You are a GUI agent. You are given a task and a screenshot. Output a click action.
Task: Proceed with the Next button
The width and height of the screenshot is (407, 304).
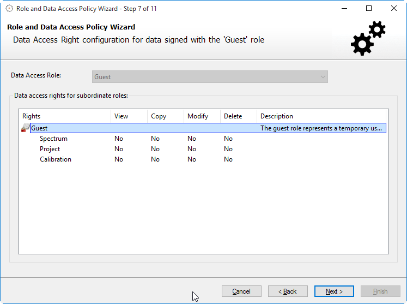point(334,291)
